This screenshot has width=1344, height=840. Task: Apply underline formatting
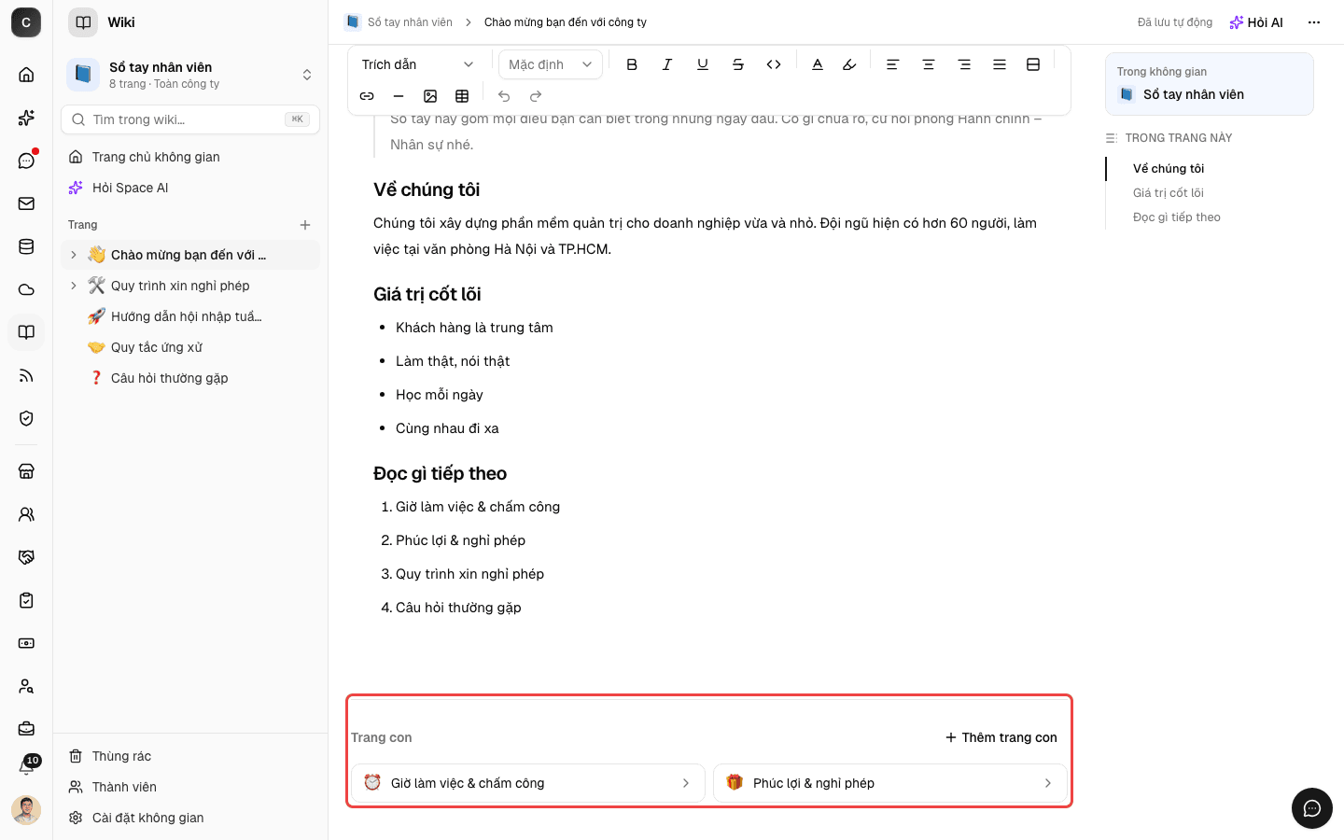pyautogui.click(x=703, y=64)
